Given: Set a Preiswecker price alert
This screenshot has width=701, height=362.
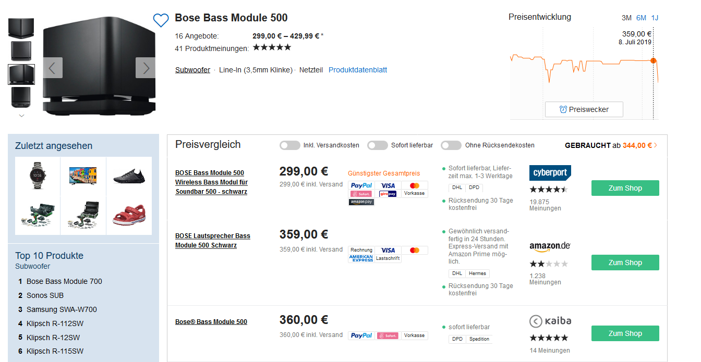Looking at the screenshot, I should pos(584,109).
